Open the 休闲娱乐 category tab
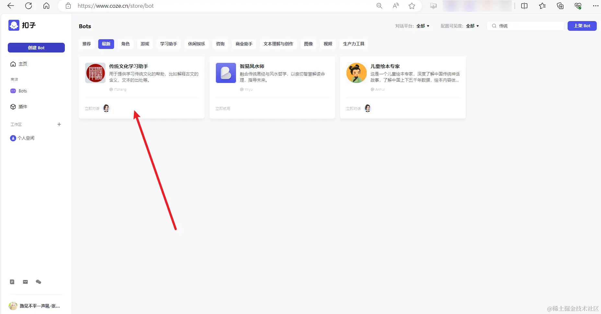The image size is (601, 314). [x=196, y=44]
